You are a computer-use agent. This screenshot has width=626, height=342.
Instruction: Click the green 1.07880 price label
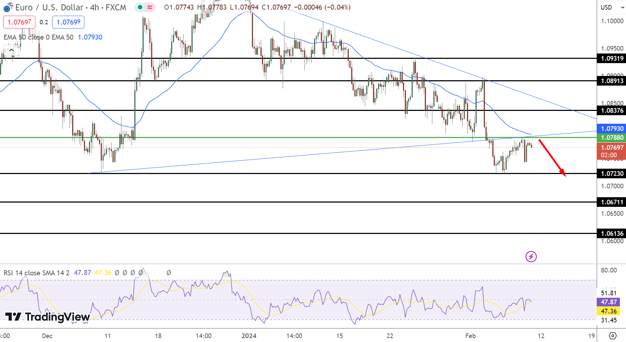(612, 137)
